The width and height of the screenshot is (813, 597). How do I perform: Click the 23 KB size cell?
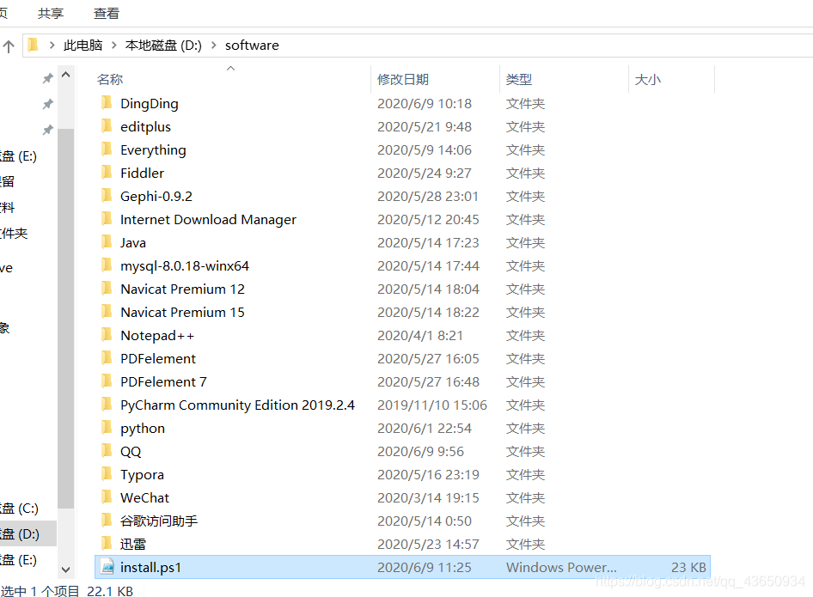[x=688, y=568]
